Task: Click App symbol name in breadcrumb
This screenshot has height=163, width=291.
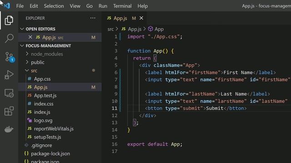Action: [159, 29]
